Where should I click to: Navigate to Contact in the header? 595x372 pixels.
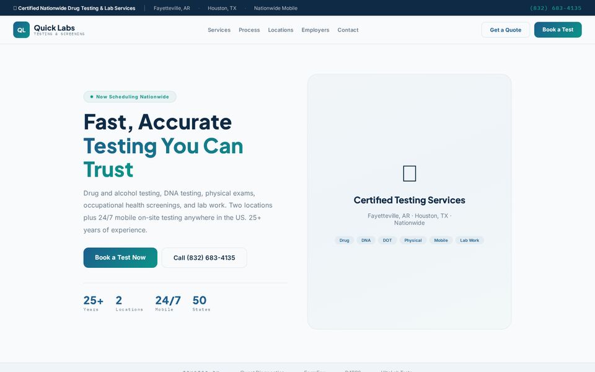click(x=348, y=30)
